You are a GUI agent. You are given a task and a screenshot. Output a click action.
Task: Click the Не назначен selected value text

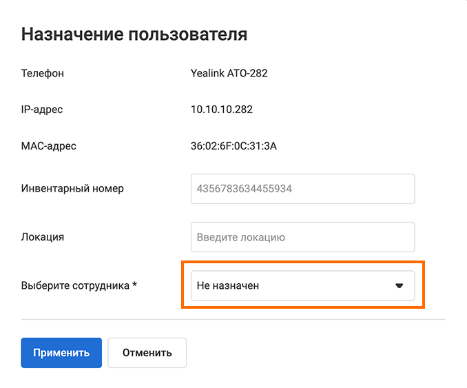tap(228, 285)
